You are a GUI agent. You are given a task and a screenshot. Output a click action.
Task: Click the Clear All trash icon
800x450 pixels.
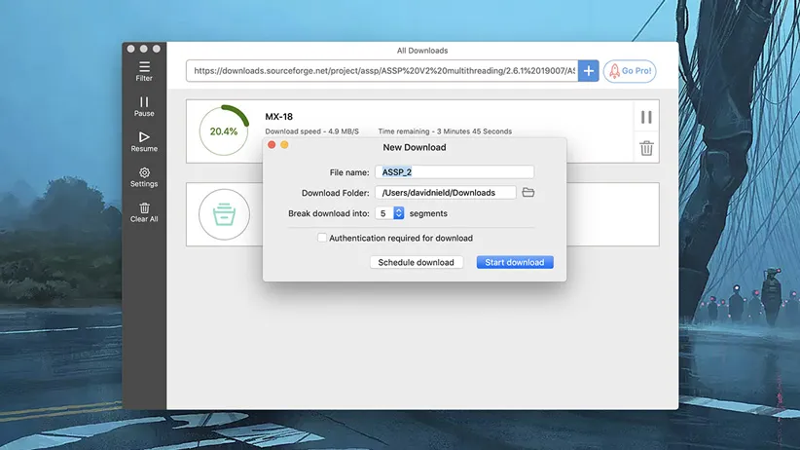click(144, 211)
